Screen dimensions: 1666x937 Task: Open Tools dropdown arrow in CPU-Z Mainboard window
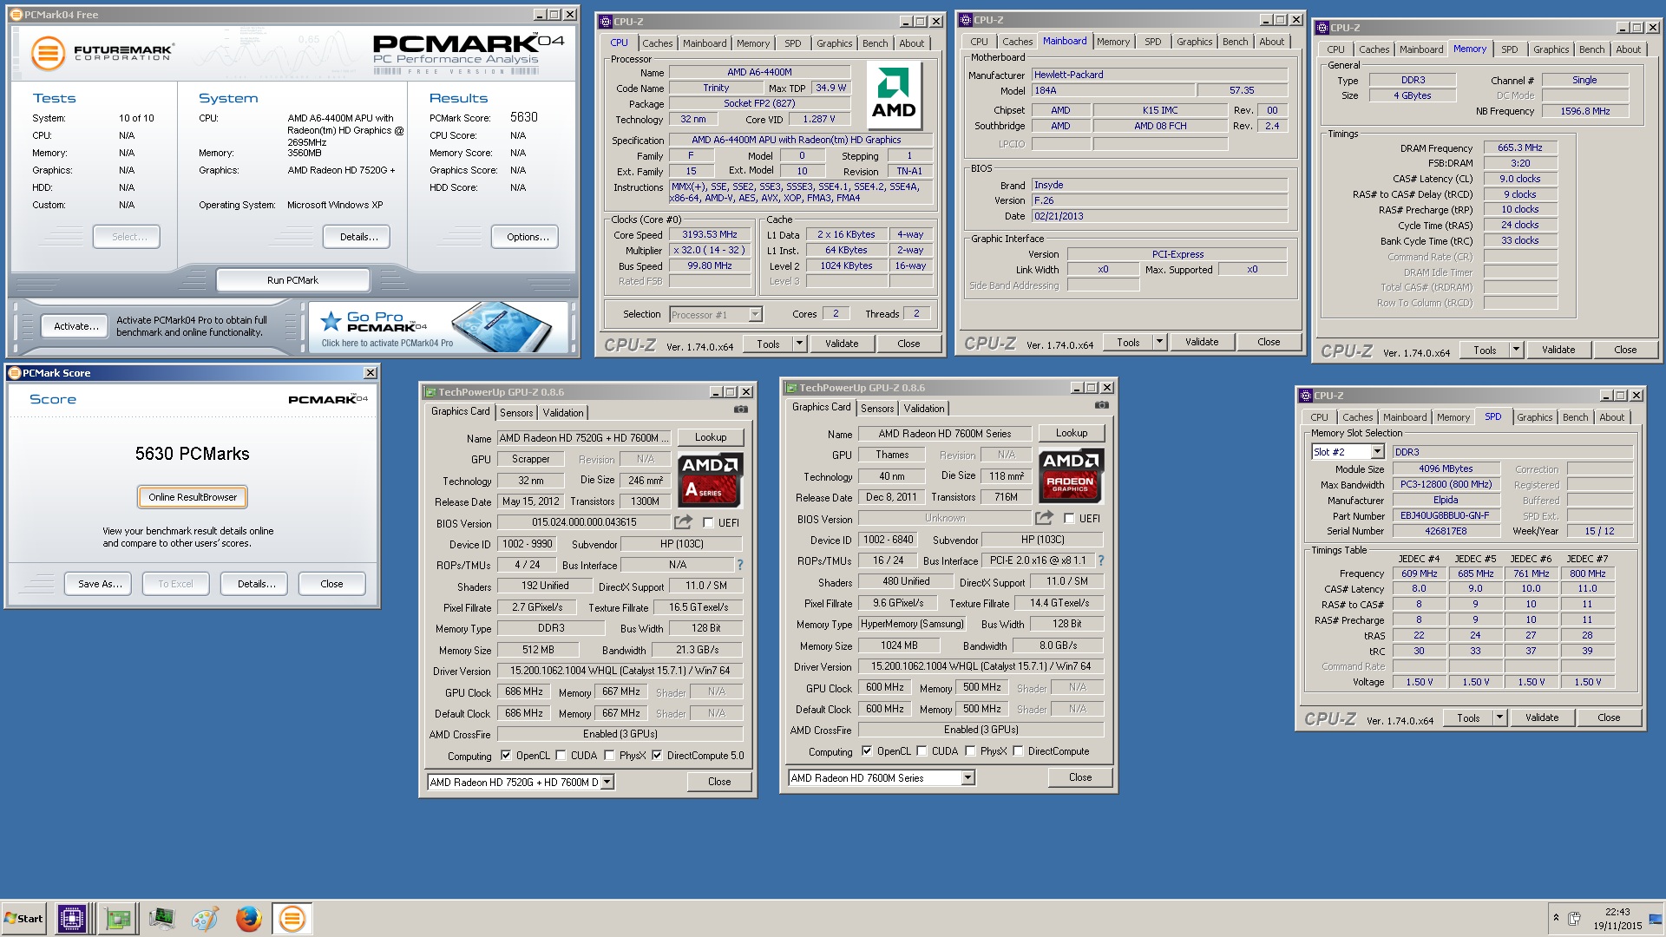pyautogui.click(x=1159, y=342)
